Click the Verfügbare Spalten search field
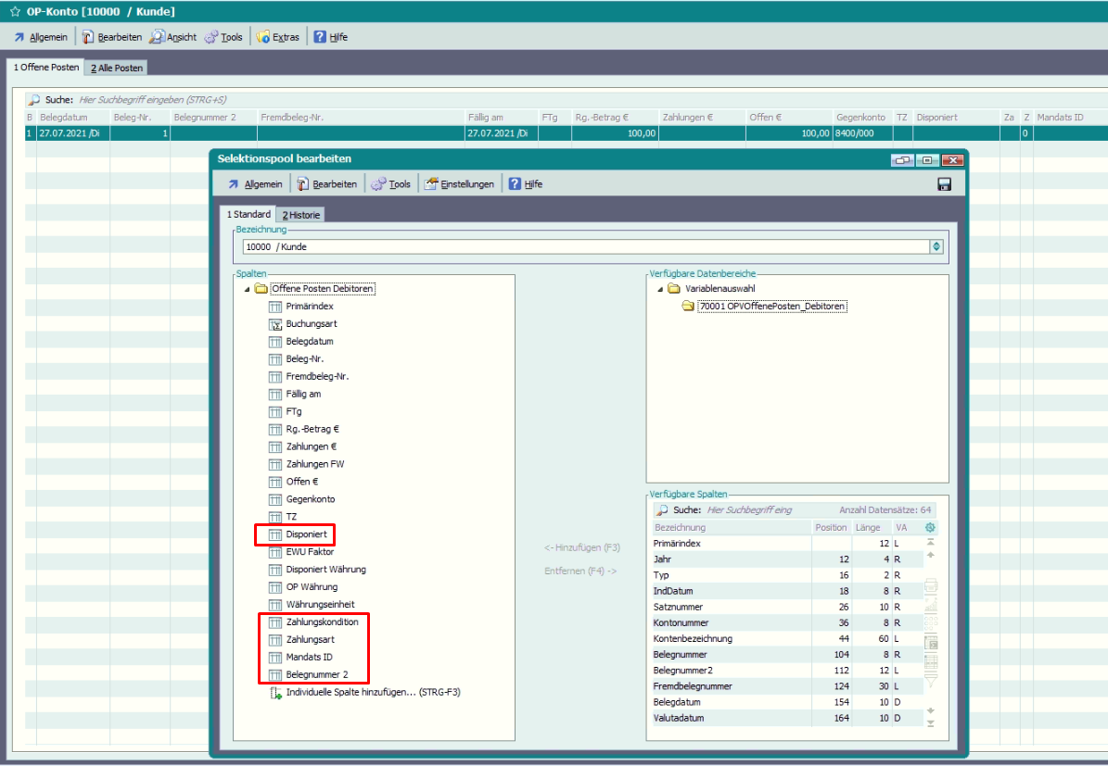Viewport: 1108px width, 766px height. coord(746,510)
